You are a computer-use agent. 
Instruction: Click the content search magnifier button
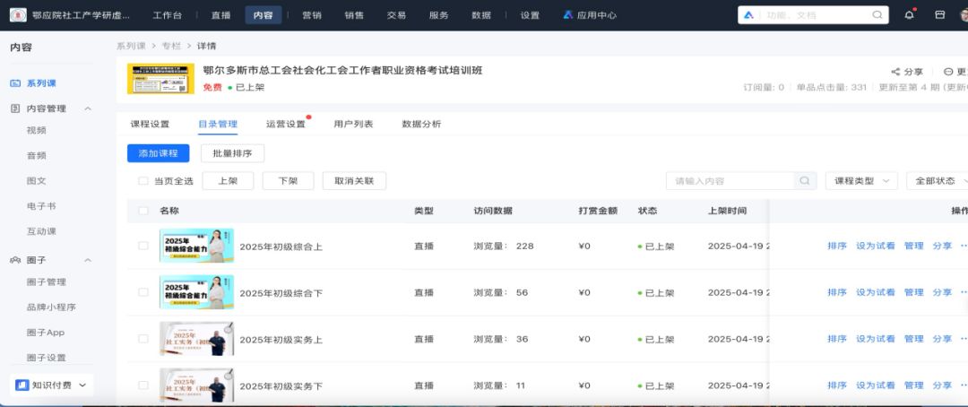click(x=805, y=181)
